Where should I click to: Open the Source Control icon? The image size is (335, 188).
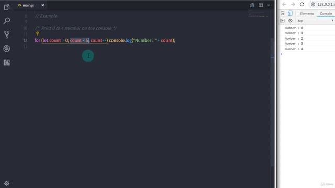[7, 34]
